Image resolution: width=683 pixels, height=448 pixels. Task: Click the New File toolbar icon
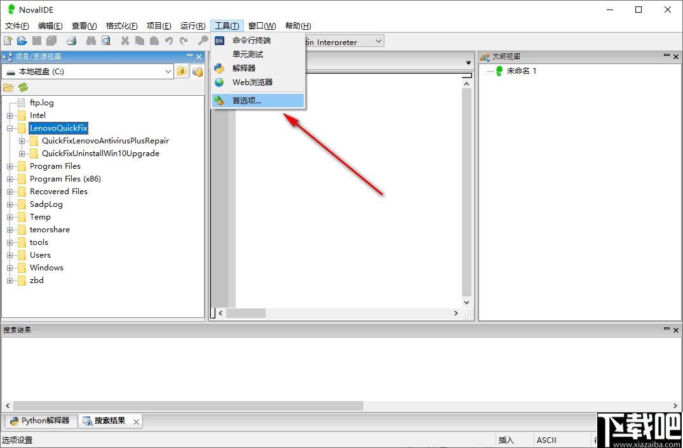pyautogui.click(x=8, y=41)
